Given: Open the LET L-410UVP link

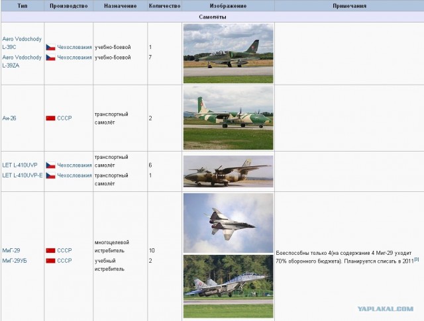Looking at the screenshot, I should 20,165.
